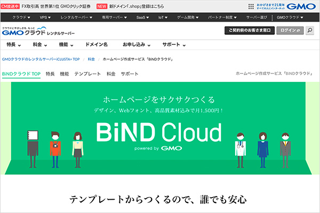Expand the 機能 main menu
320x213 pixels.
66,44
